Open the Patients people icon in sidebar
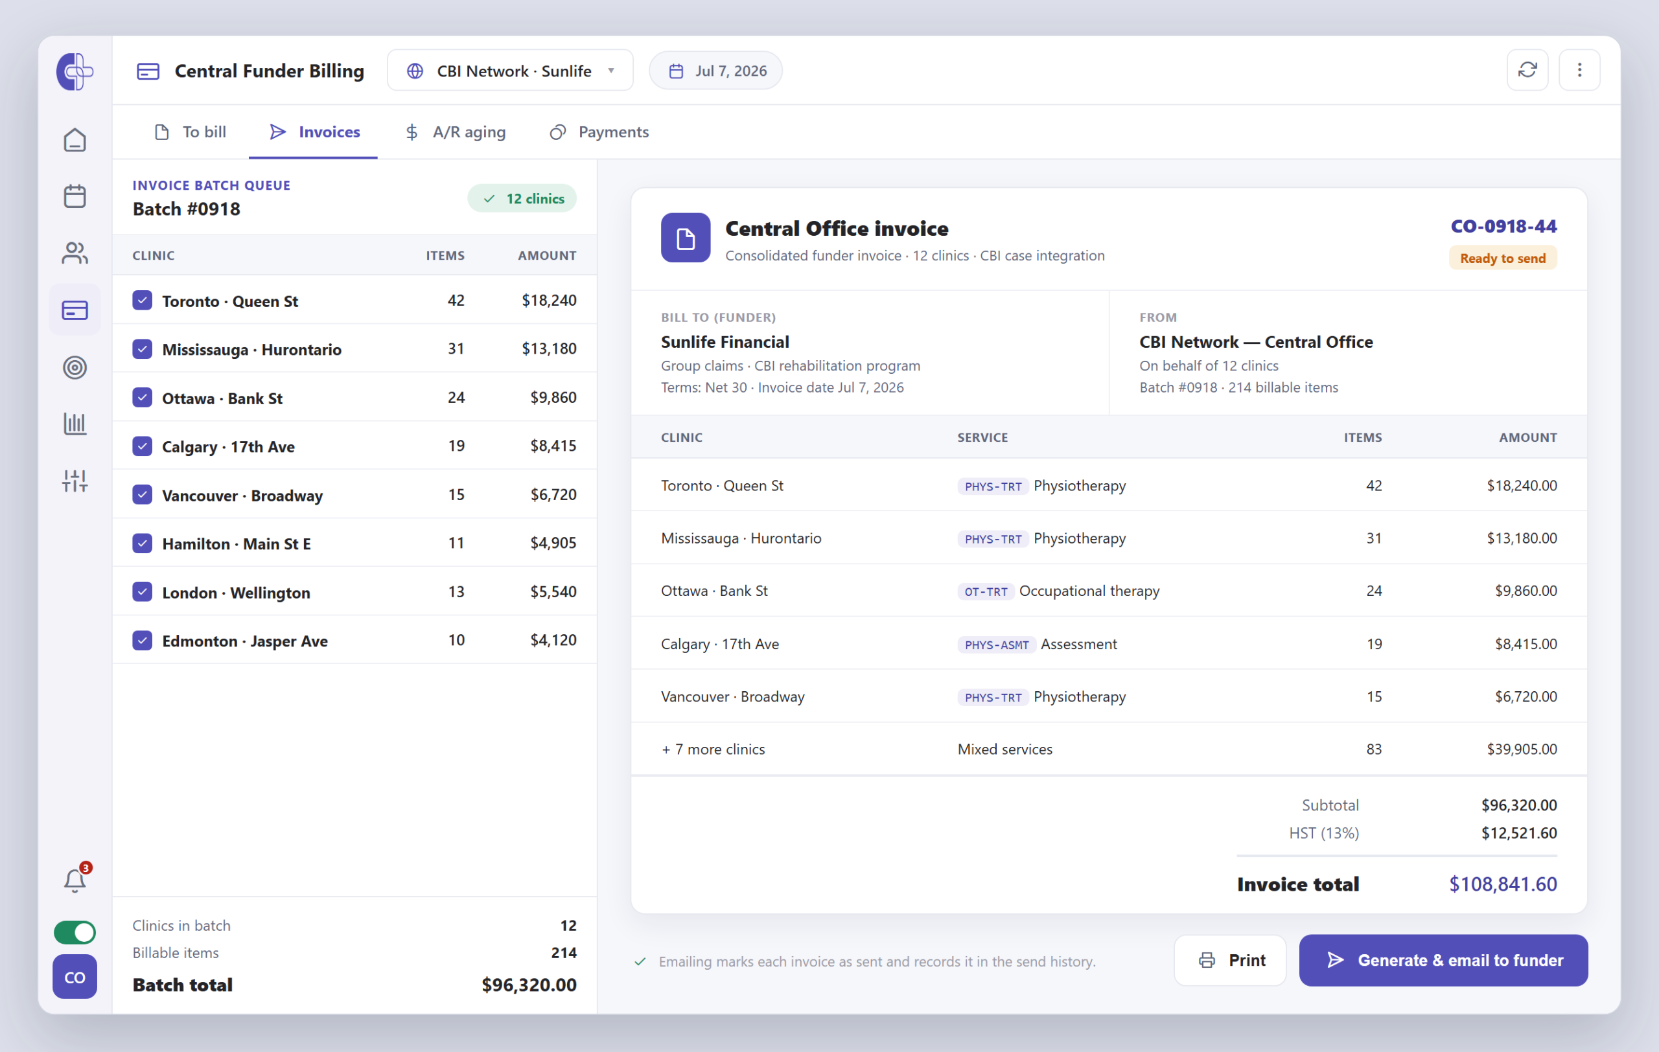The image size is (1659, 1052). 75,253
